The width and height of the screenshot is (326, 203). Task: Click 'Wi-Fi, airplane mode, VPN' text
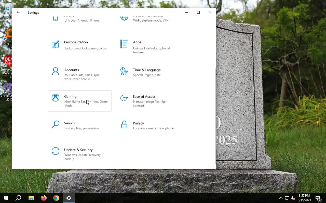[151, 20]
